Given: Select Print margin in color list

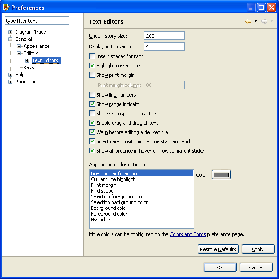Looking at the screenshot, I should tap(142, 185).
